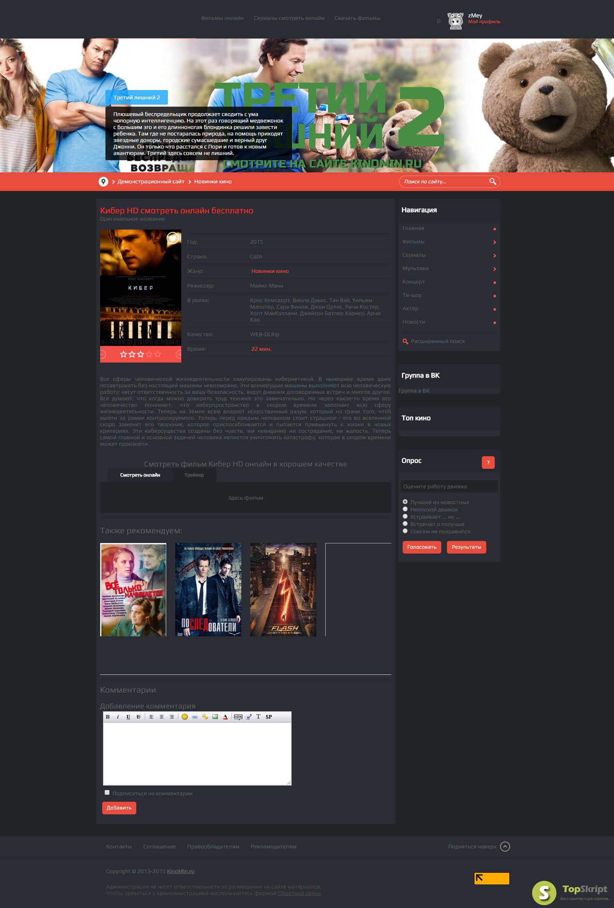
Task: Switch to 'Смотреть онлайн' tab
Action: point(140,475)
